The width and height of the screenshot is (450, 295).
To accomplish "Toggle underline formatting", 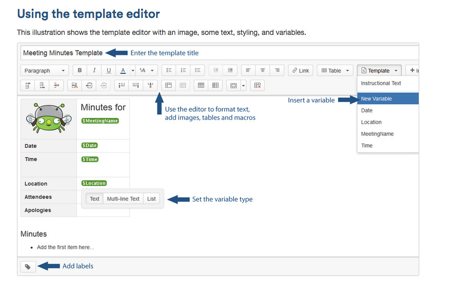I will pyautogui.click(x=108, y=70).
